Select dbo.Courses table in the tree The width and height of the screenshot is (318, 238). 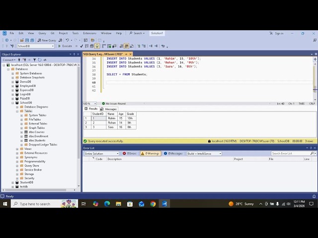click(x=36, y=132)
